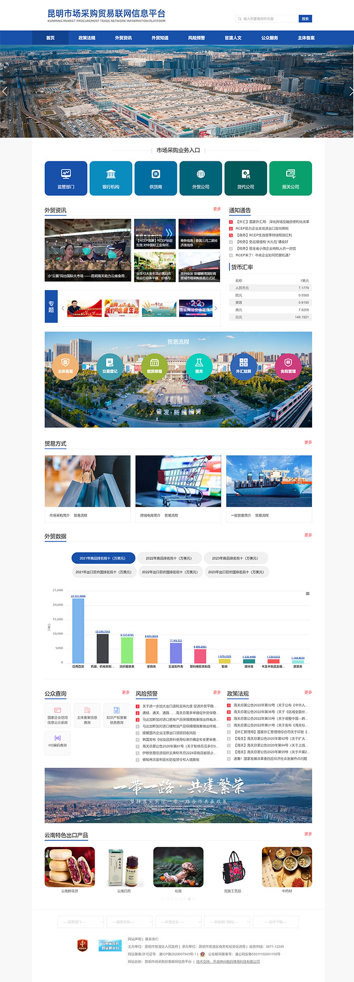Open the 银行机构 entry tile
Viewport: 354px width, 982px height.
pyautogui.click(x=111, y=178)
